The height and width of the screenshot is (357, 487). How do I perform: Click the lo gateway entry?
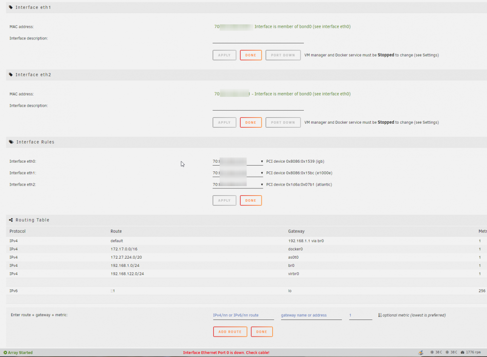(290, 291)
